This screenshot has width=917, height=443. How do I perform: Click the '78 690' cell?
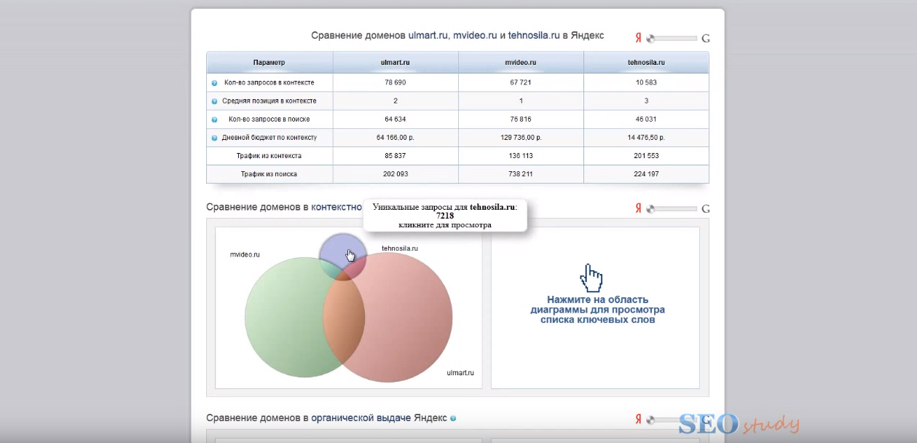click(x=395, y=83)
